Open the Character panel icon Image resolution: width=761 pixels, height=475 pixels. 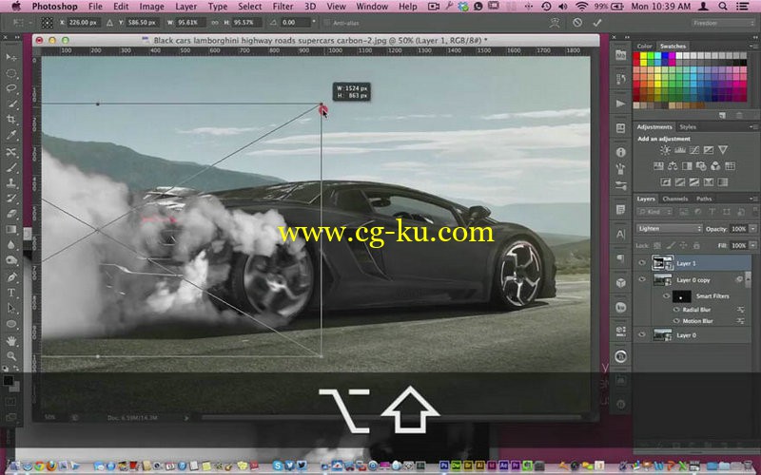(x=621, y=234)
